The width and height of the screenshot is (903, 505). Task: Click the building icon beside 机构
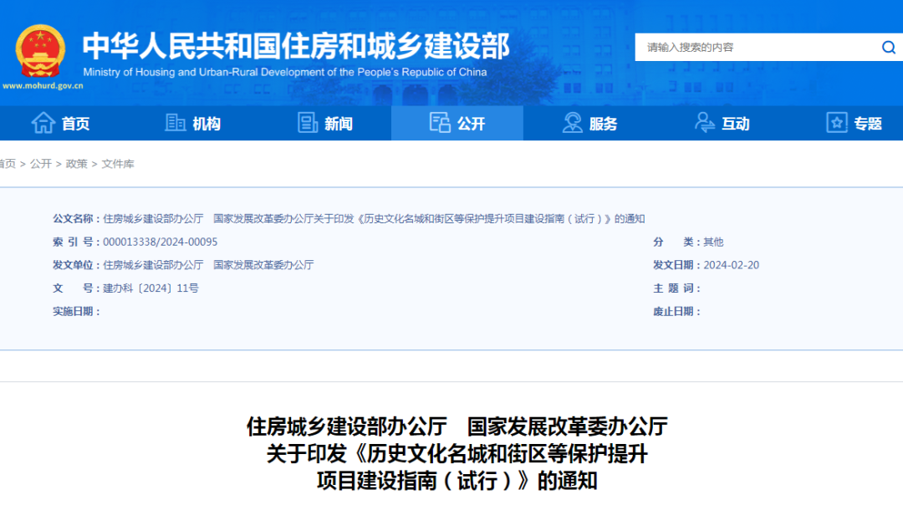(x=176, y=123)
